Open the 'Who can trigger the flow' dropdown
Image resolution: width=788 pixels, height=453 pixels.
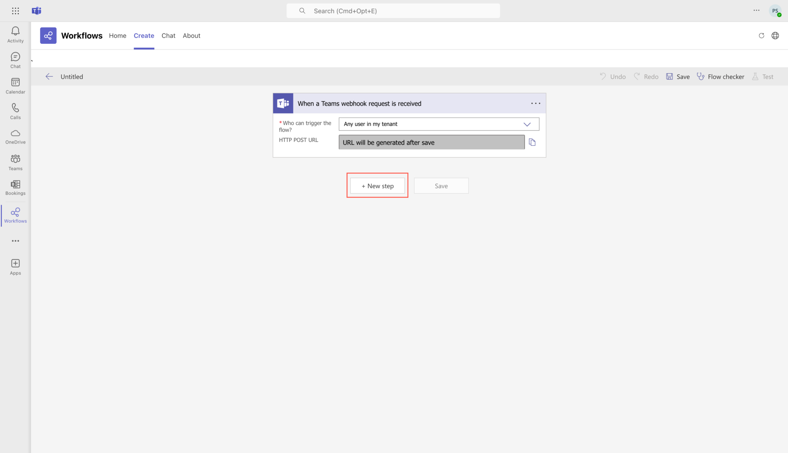click(x=526, y=124)
